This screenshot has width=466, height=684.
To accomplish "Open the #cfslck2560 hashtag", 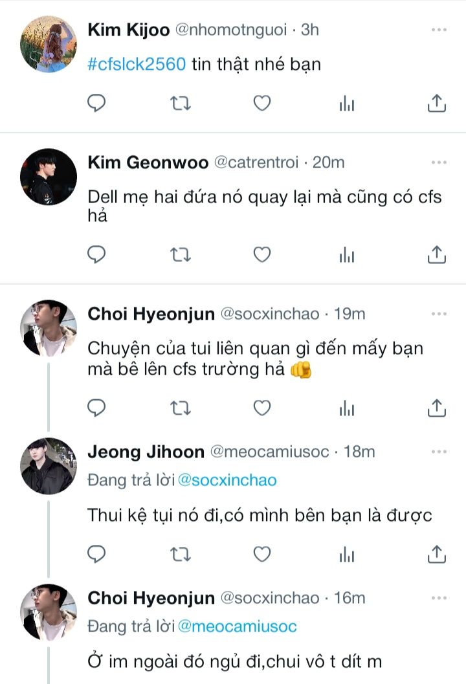I will click(137, 65).
